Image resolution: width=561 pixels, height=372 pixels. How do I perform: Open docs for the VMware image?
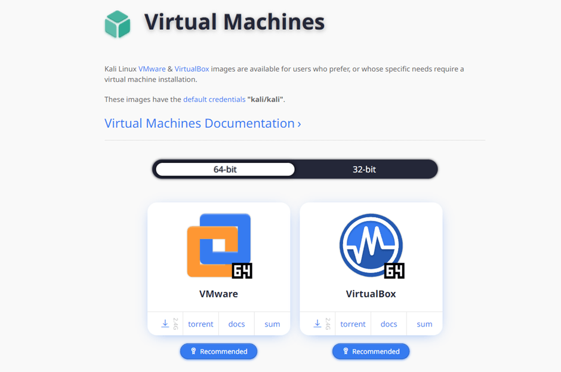236,324
